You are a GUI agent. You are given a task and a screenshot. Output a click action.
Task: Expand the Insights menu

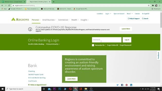85,20
